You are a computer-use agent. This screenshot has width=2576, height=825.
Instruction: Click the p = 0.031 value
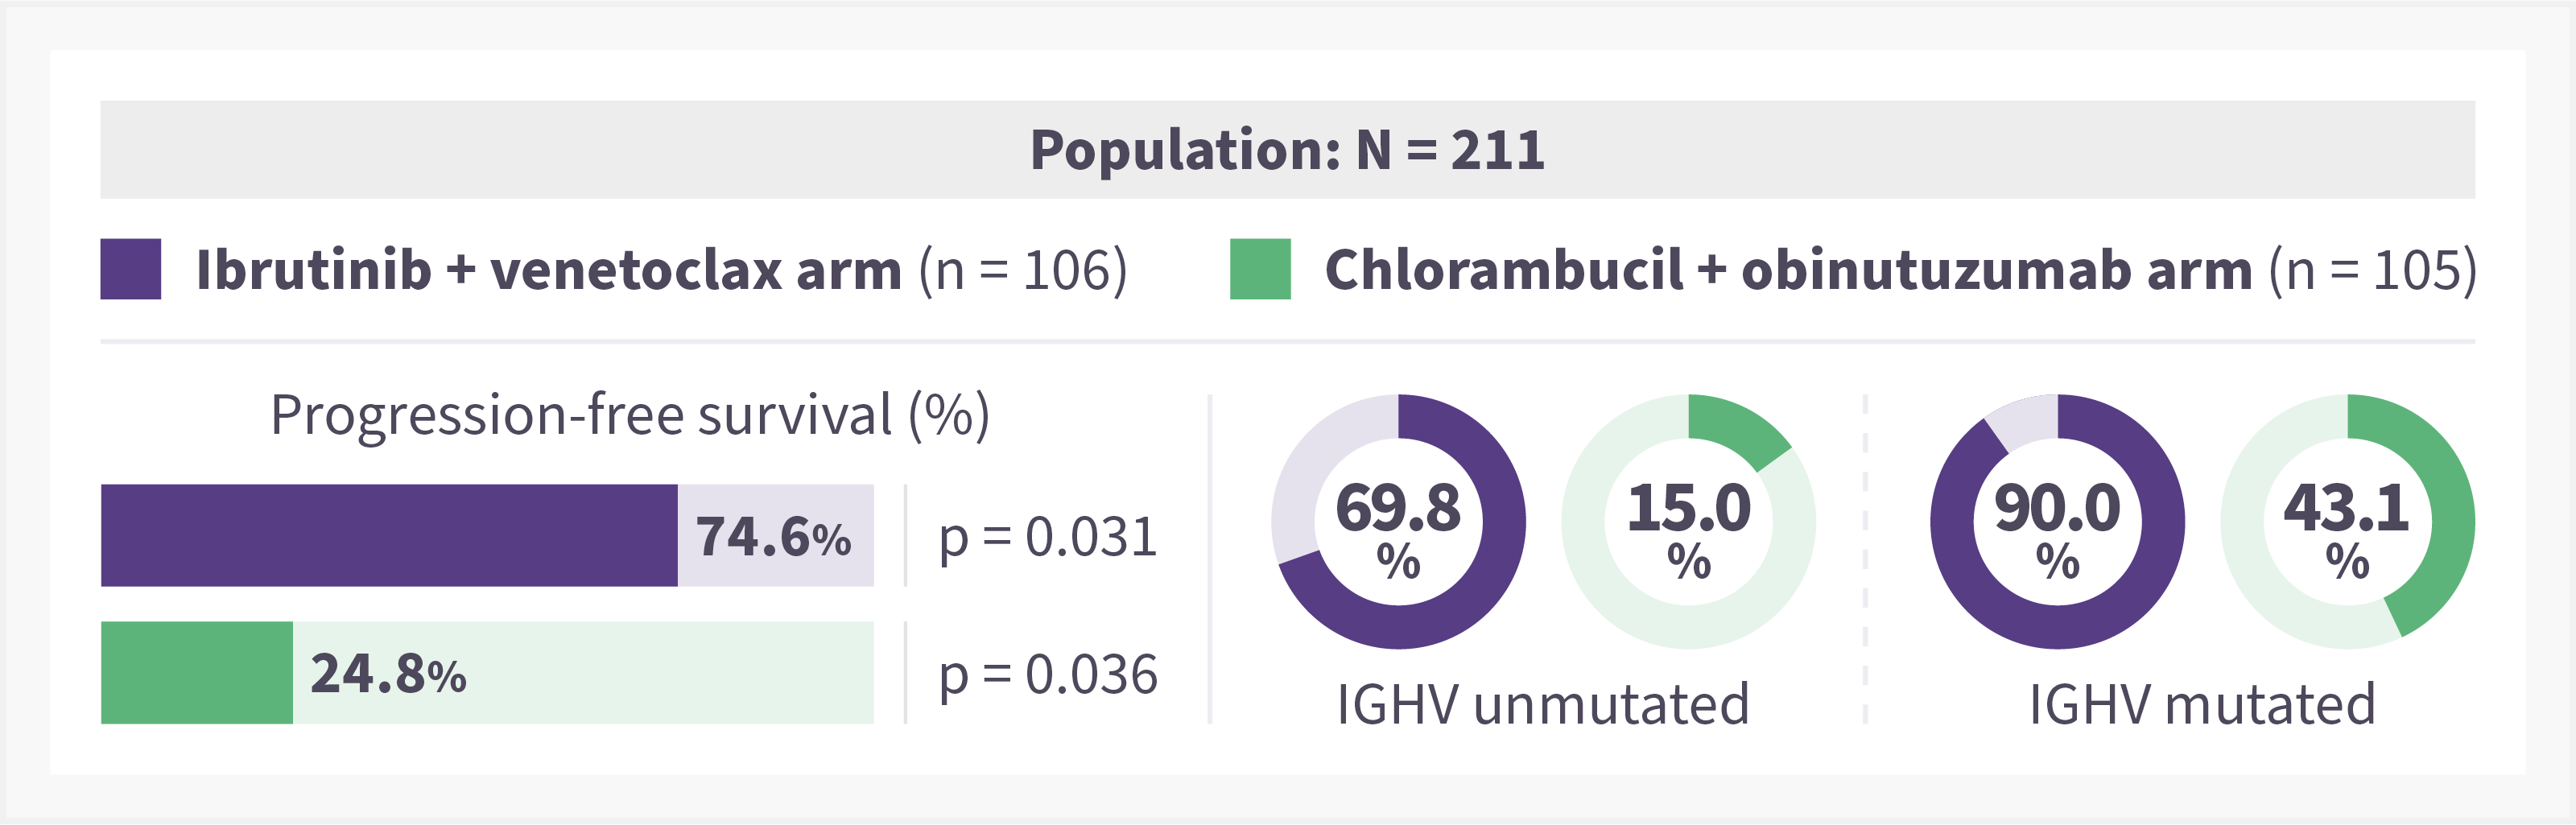click(x=1048, y=538)
